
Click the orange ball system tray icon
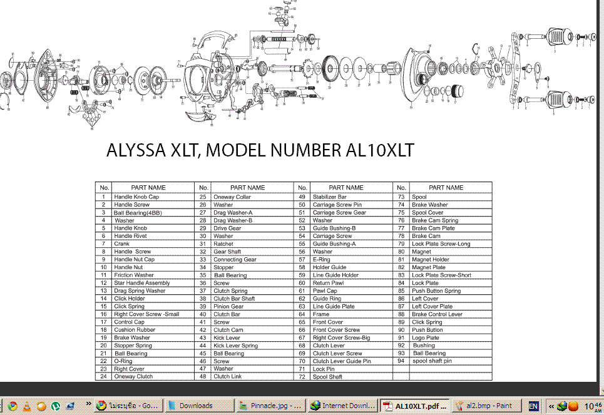click(x=573, y=406)
